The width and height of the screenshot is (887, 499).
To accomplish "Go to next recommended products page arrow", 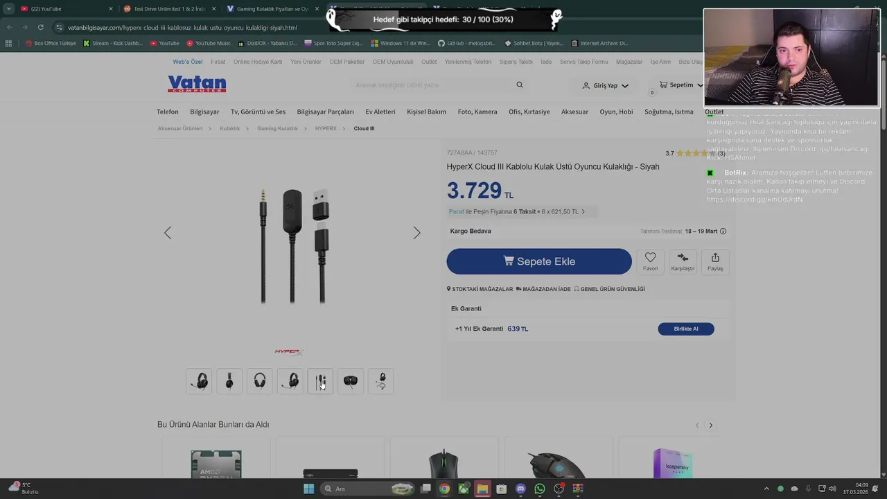I will coord(710,425).
